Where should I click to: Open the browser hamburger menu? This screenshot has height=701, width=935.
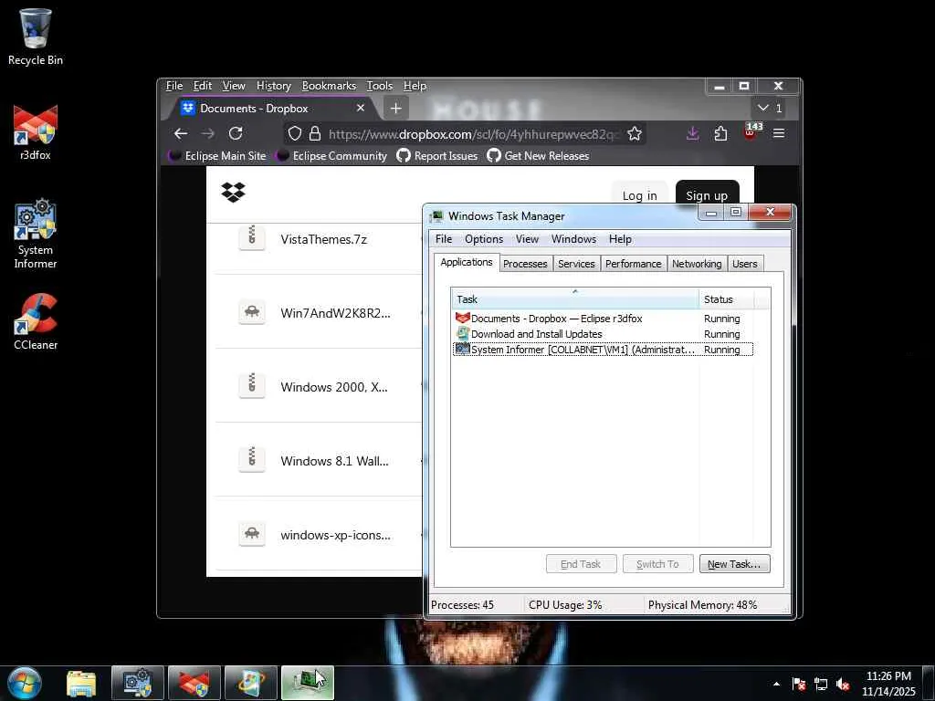(x=779, y=133)
